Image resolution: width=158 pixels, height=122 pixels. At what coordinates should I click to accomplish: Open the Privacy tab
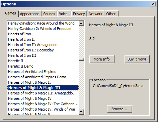pyautogui.click(x=79, y=14)
